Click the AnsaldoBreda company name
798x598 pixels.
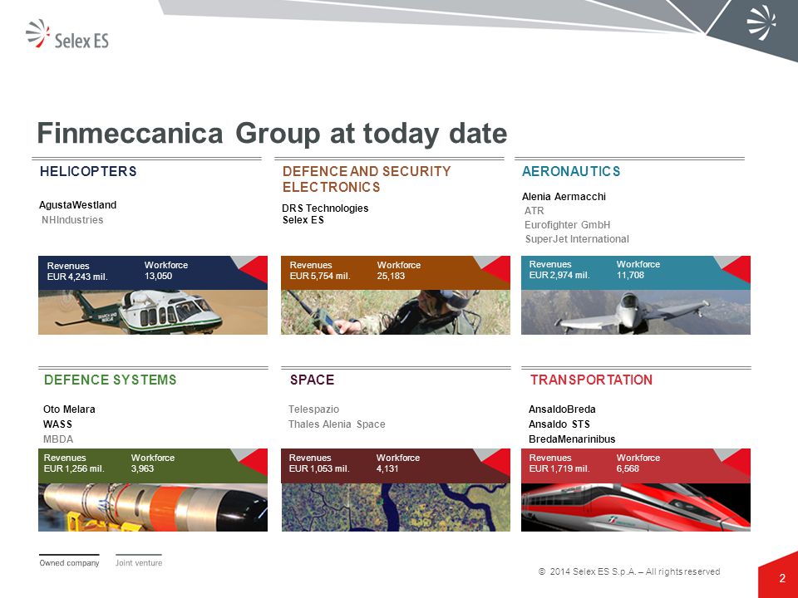coord(562,409)
